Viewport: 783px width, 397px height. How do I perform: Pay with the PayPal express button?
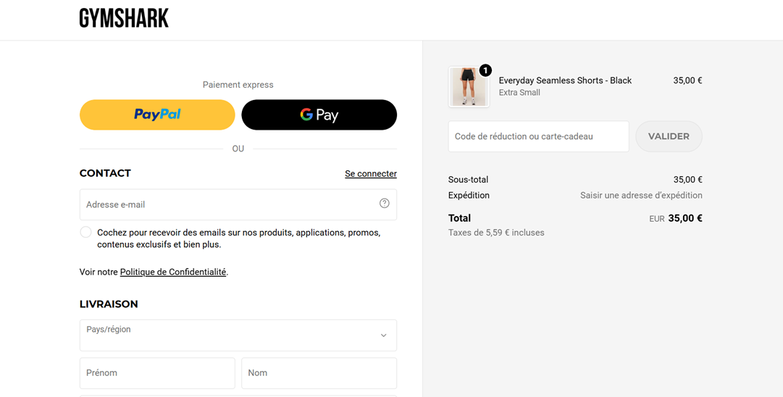point(157,115)
